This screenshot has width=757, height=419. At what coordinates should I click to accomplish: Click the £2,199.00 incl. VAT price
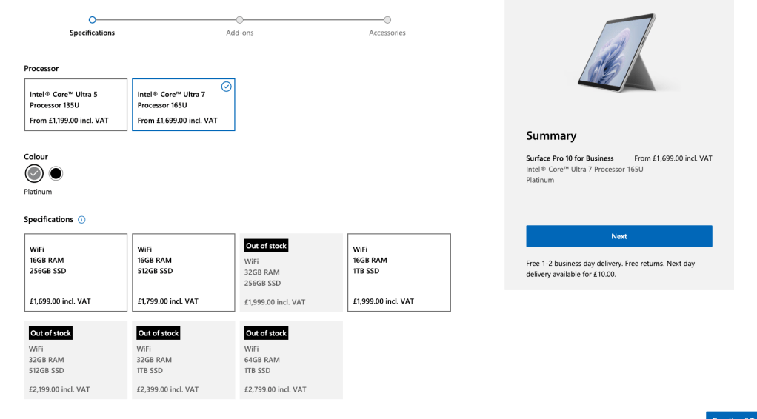(59, 389)
